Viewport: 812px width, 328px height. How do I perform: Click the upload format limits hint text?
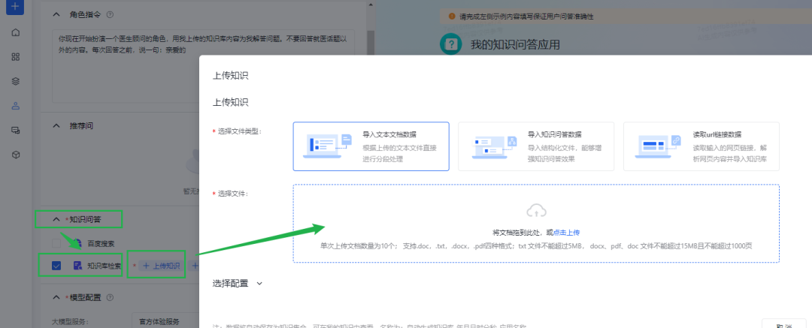(x=536, y=245)
